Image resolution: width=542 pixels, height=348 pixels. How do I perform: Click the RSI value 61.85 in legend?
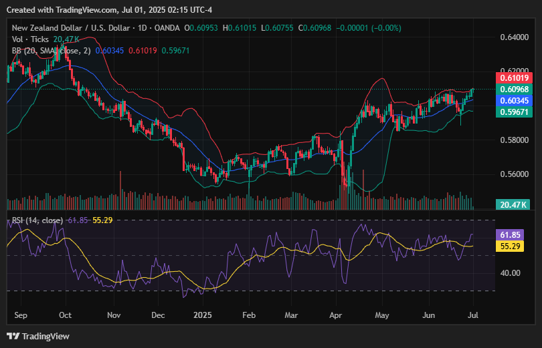[78, 220]
